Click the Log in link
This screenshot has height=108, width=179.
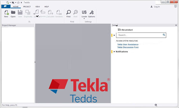click(155, 7)
